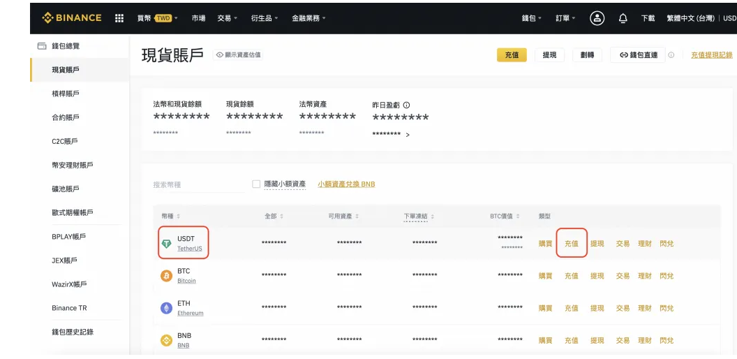Sort by the 全部 column
737x359 pixels.
click(x=274, y=217)
